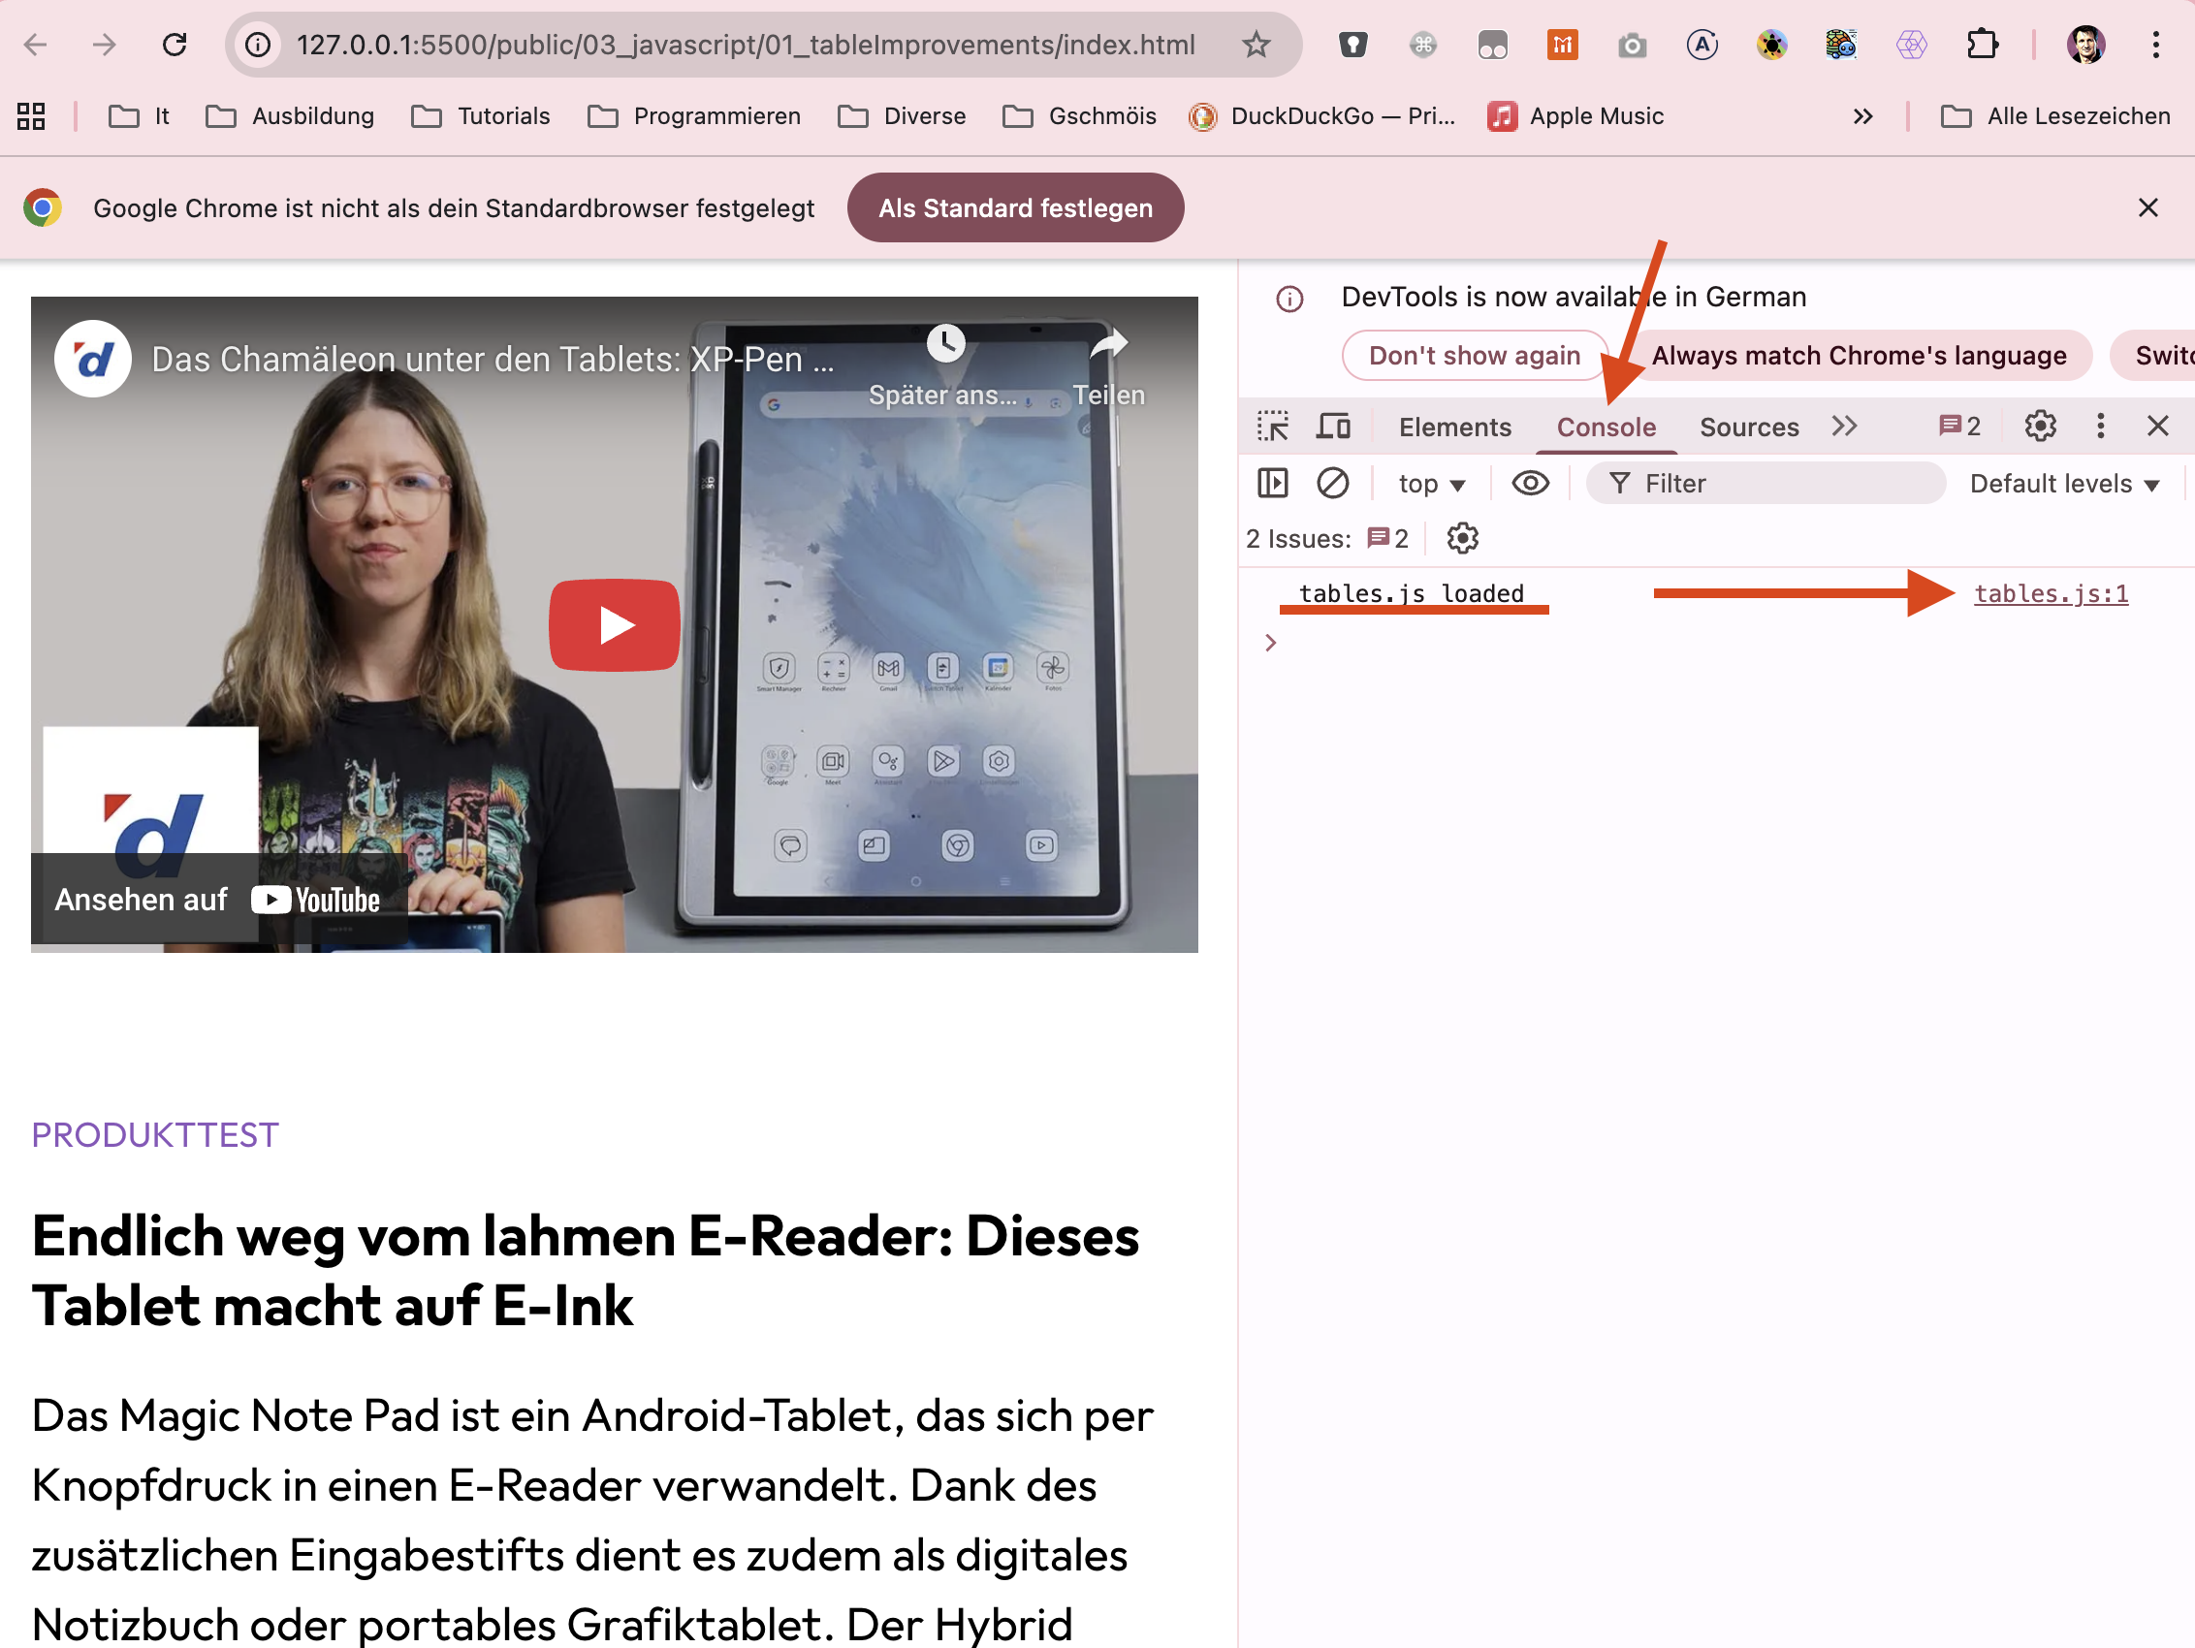2195x1648 pixels.
Task: Toggle the device toolbar icon
Action: 1333,427
